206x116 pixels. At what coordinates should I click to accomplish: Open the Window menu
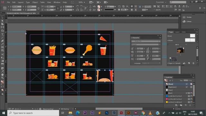(57, 2)
